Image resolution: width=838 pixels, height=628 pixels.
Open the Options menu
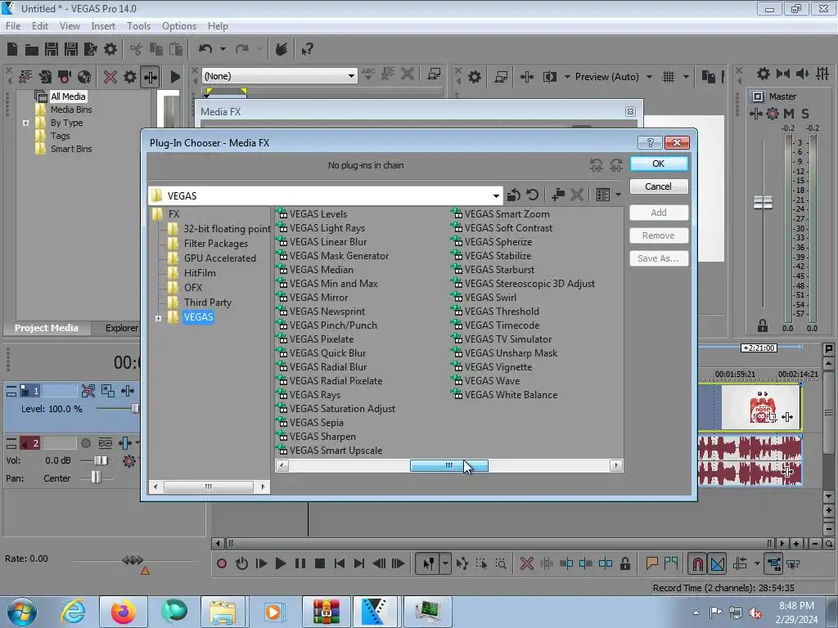[x=179, y=25]
